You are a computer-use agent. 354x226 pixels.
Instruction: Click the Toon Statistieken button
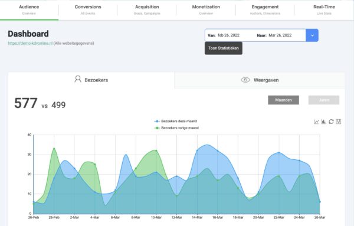224,48
